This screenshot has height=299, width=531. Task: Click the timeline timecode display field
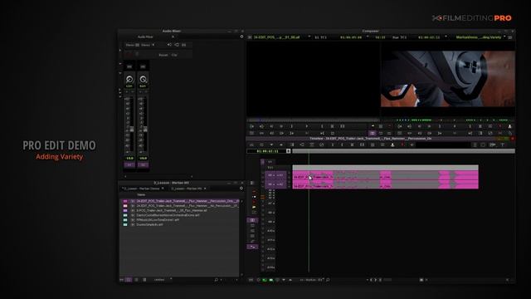pyautogui.click(x=267, y=151)
